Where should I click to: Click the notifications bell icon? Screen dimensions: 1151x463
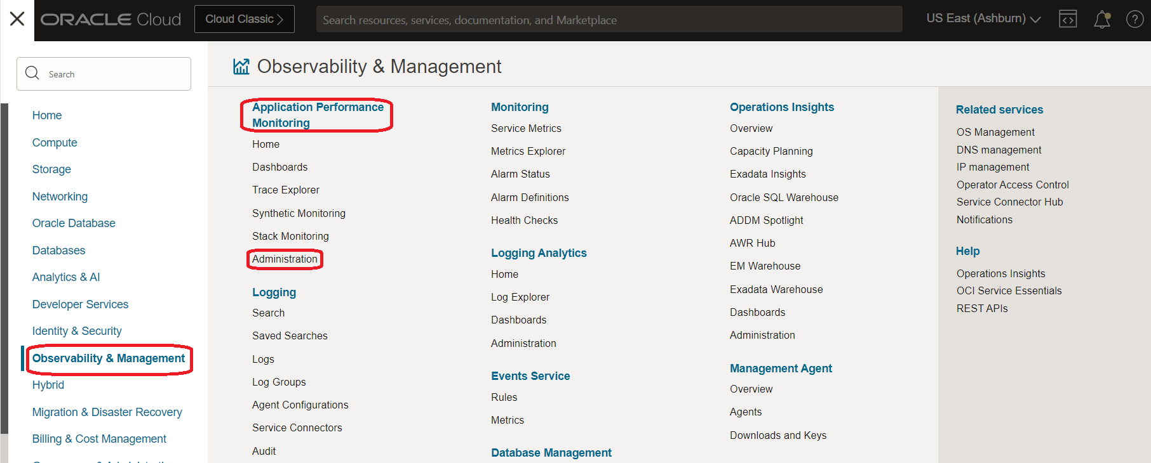coord(1102,20)
